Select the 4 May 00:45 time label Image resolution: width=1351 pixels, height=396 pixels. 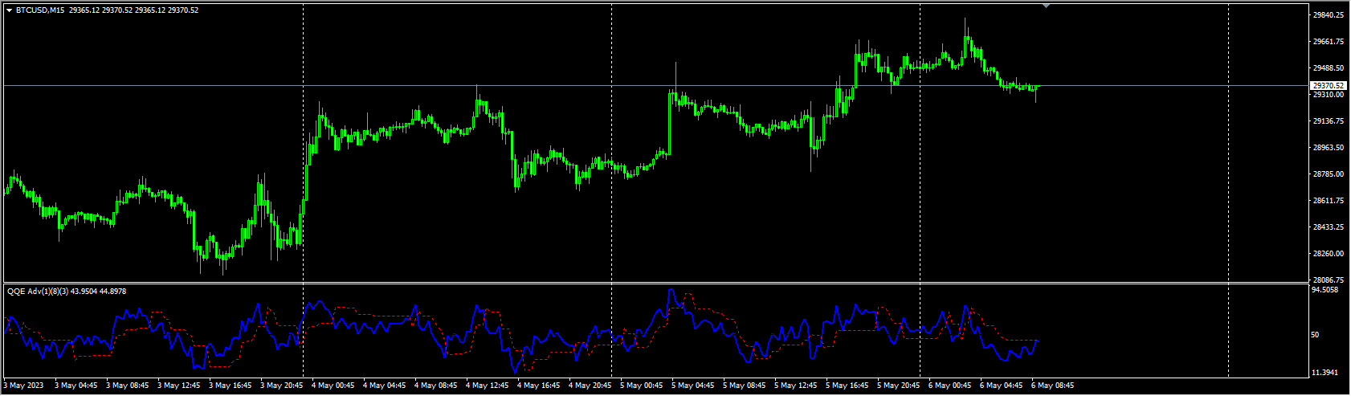click(x=333, y=386)
